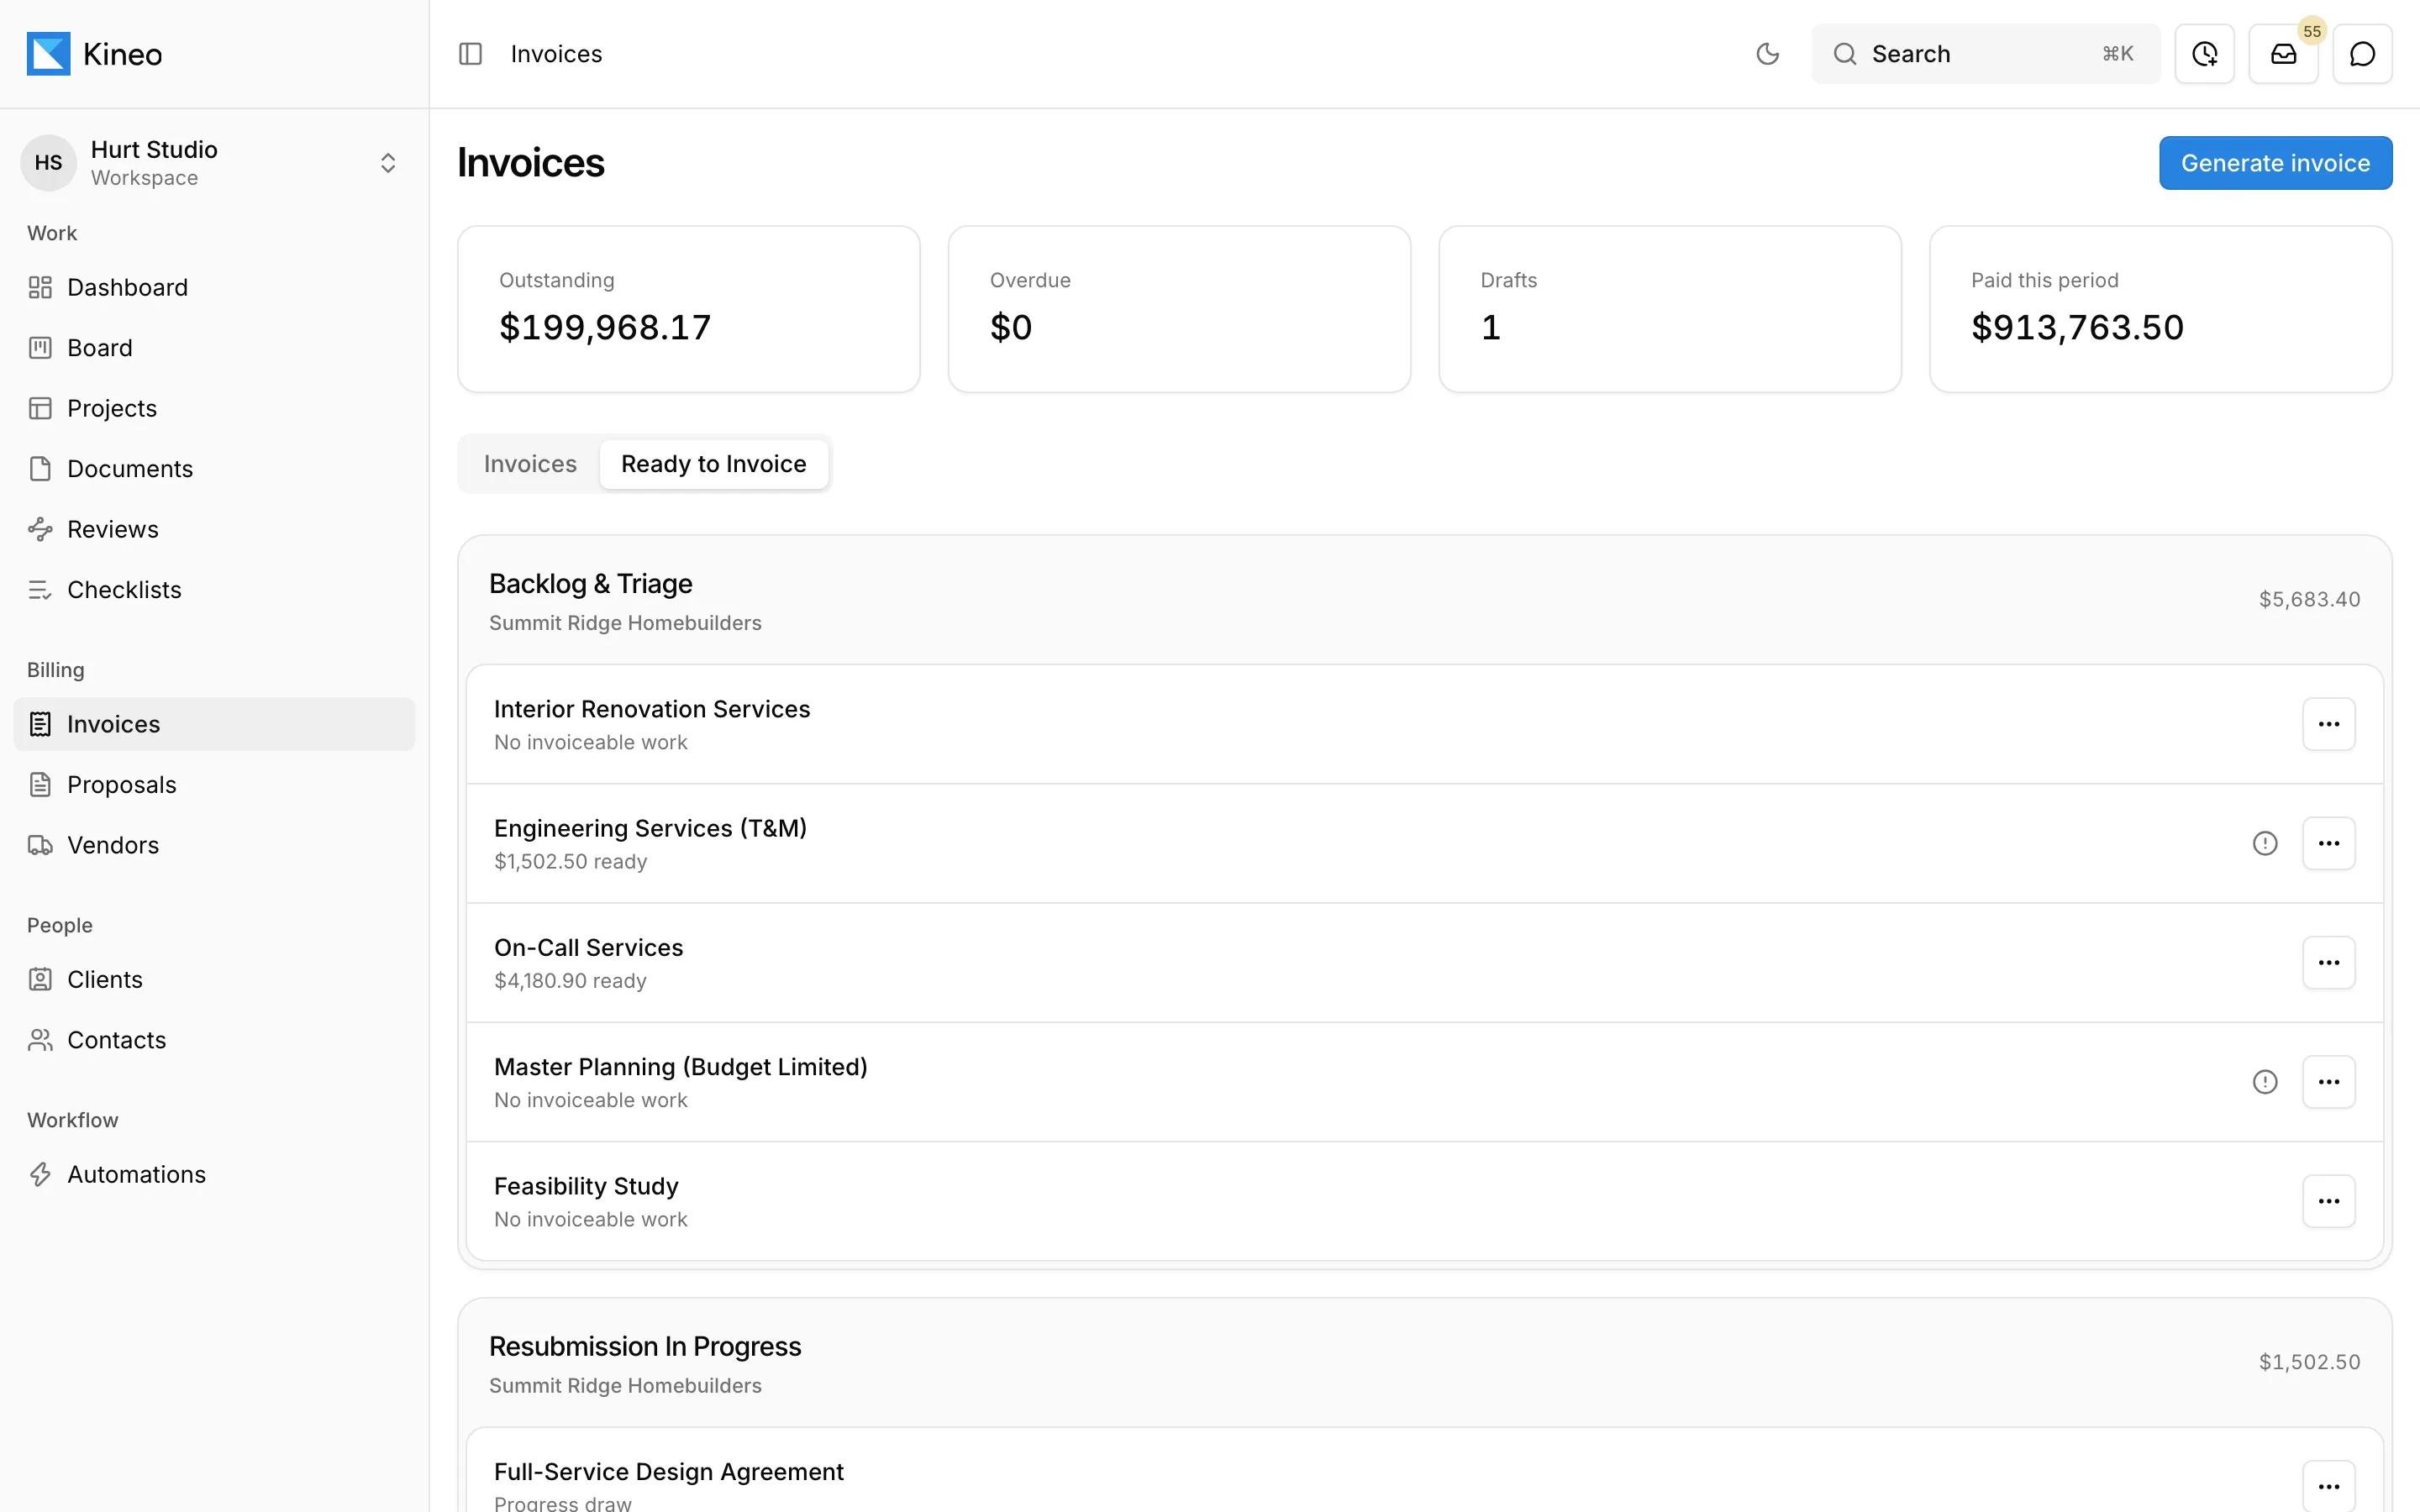Focus the Search field
Viewport: 2420px width, 1512px height.
point(1985,54)
